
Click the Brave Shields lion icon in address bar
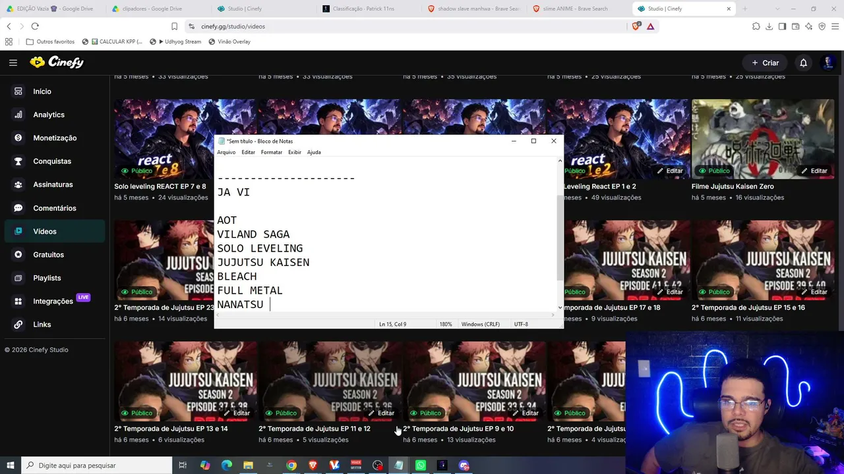tap(636, 26)
